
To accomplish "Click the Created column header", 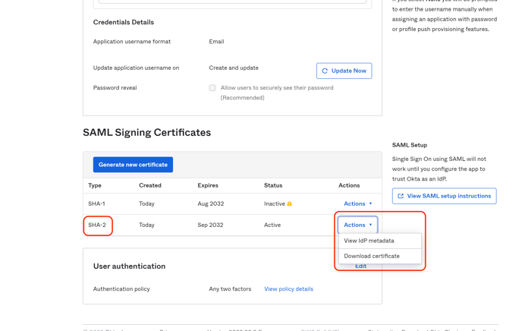I will point(149,185).
